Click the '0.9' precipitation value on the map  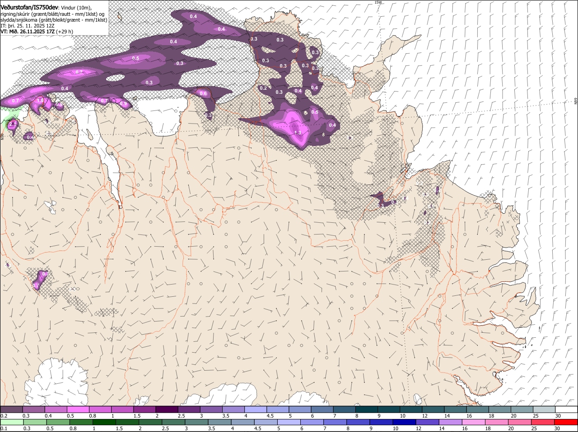coord(124,104)
